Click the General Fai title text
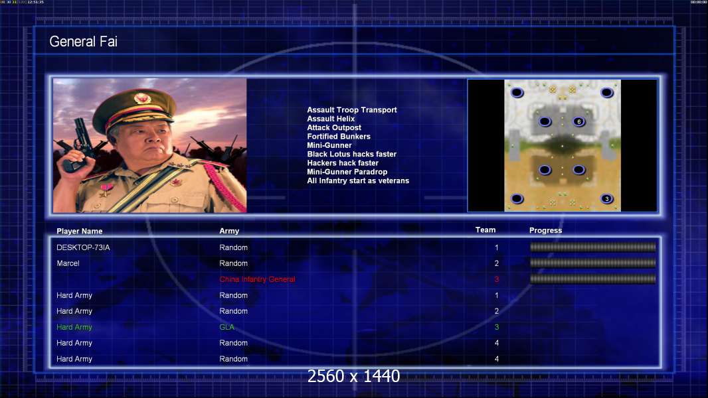 click(x=83, y=42)
